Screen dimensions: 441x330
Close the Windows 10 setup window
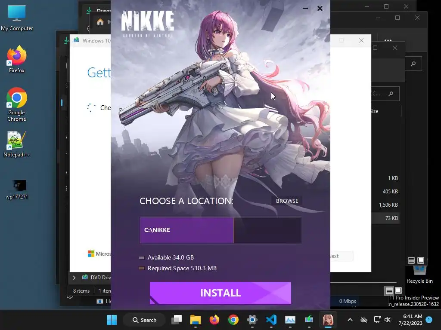pyautogui.click(x=361, y=40)
